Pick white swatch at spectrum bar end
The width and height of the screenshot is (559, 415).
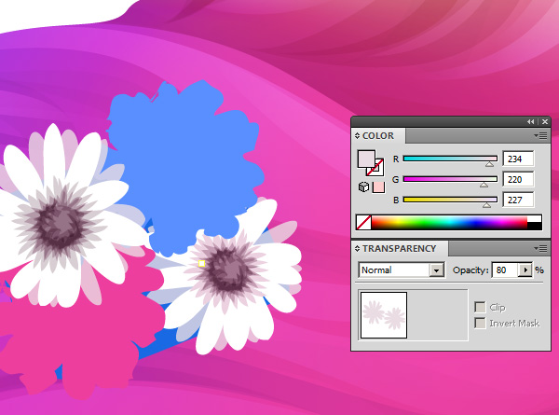pyautogui.click(x=534, y=219)
